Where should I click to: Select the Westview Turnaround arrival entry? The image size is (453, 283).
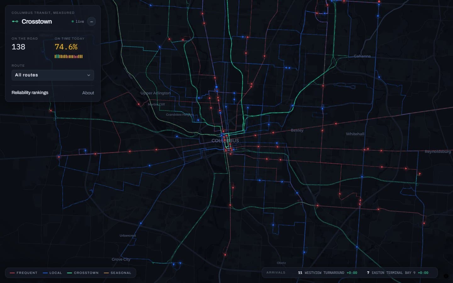click(327, 273)
